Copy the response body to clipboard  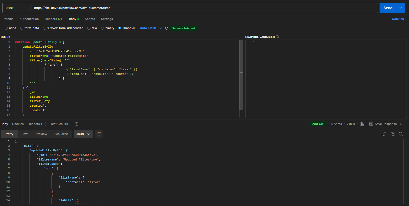point(393,134)
